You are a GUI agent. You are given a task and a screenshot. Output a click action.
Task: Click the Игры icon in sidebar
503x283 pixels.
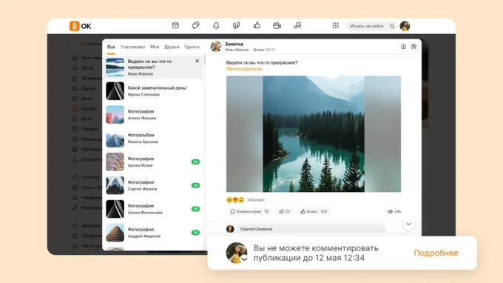tap(75, 119)
